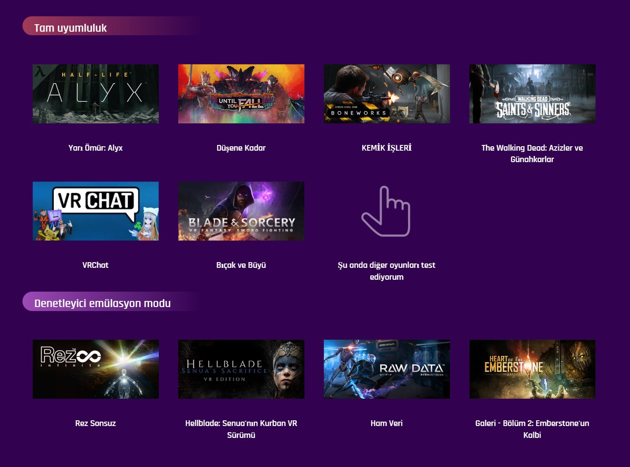Image resolution: width=630 pixels, height=467 pixels.
Task: Open the VR Chat game thumbnail
Action: pyautogui.click(x=96, y=211)
